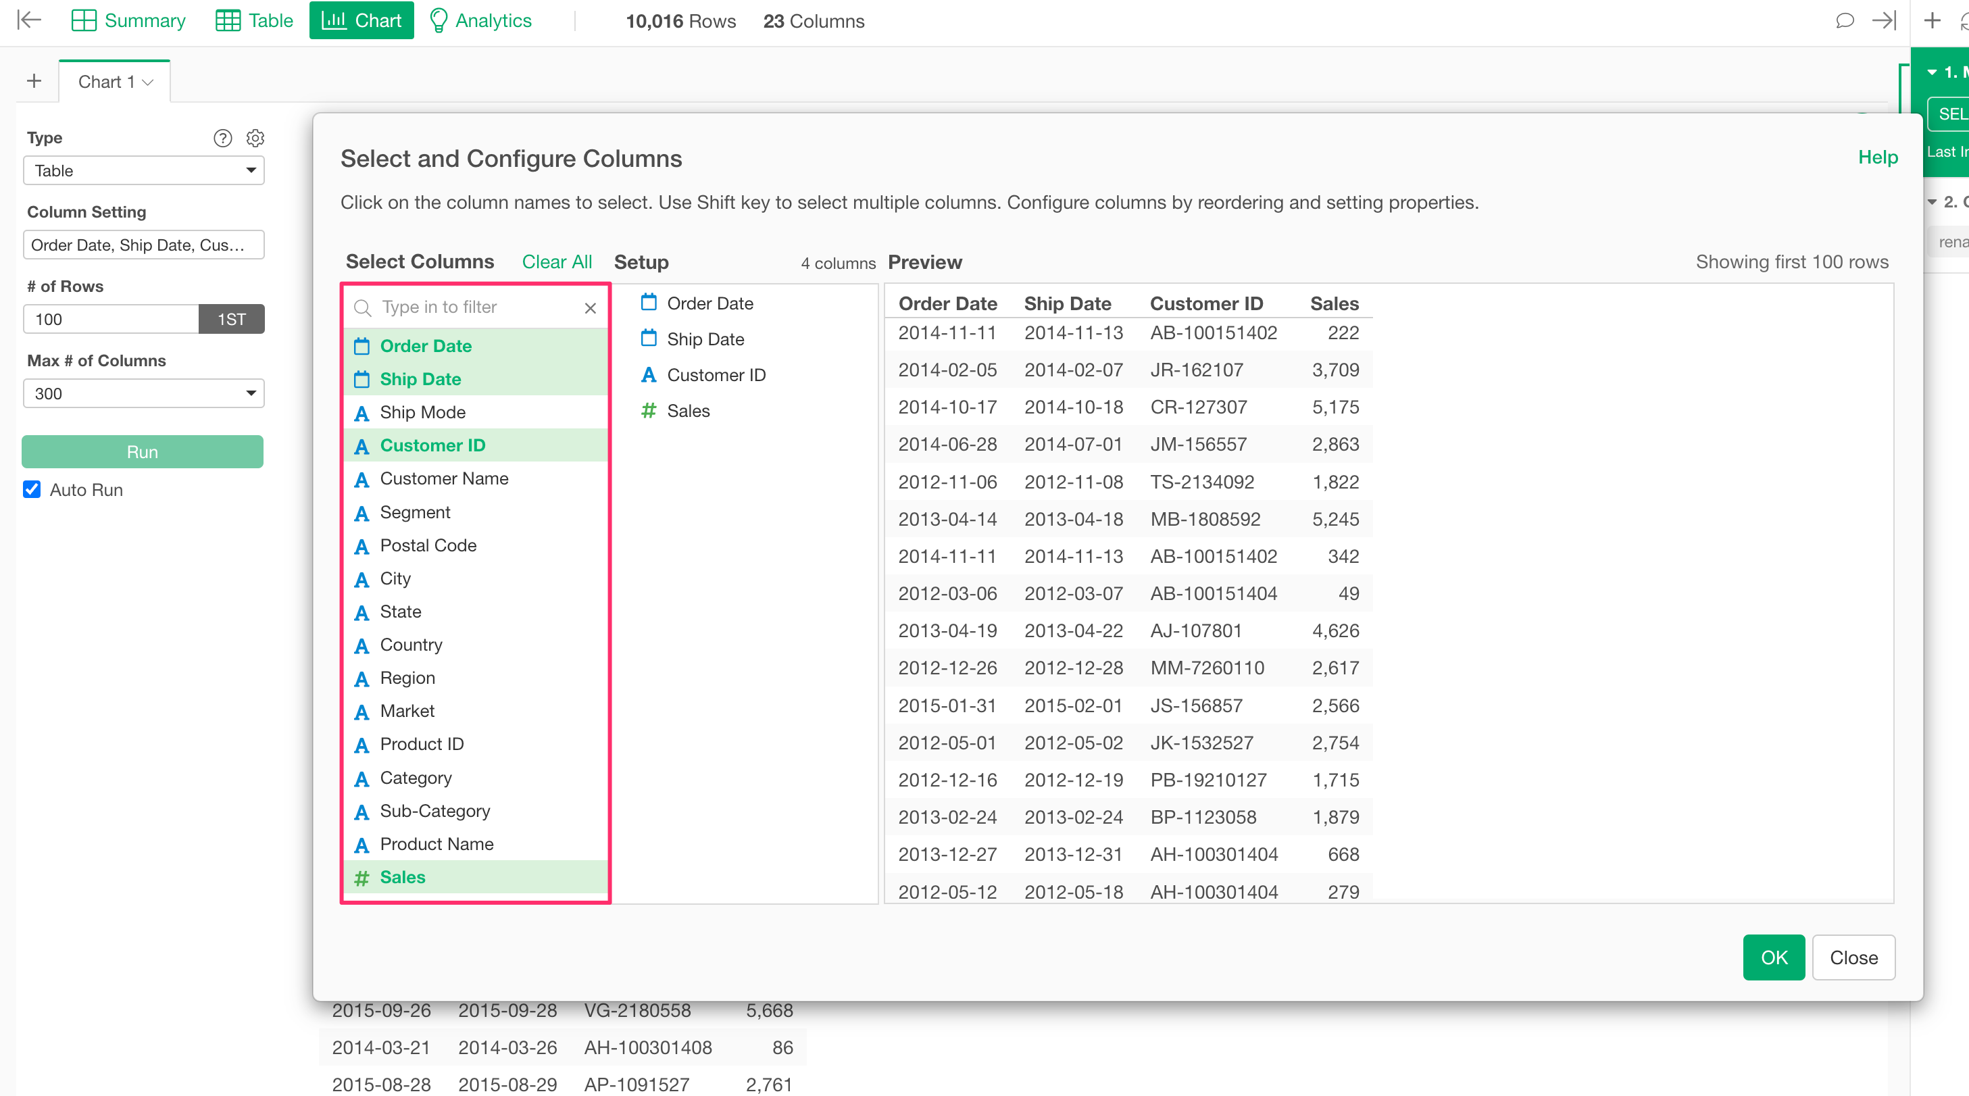
Task: Collapse the right panel with the arrow-to-bar icon
Action: (x=1883, y=21)
